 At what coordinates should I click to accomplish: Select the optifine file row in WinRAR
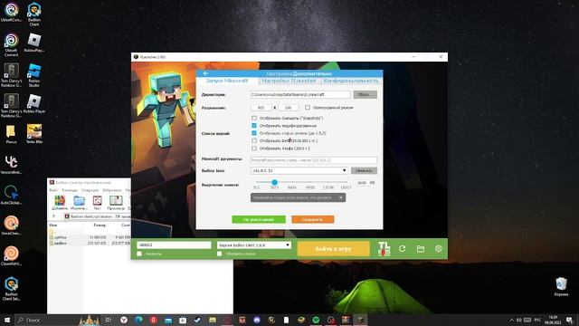[90, 237]
